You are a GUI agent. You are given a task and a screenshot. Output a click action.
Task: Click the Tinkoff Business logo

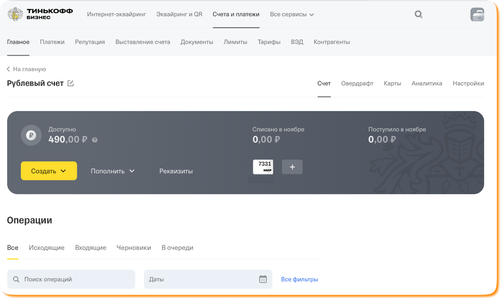[x=40, y=14]
